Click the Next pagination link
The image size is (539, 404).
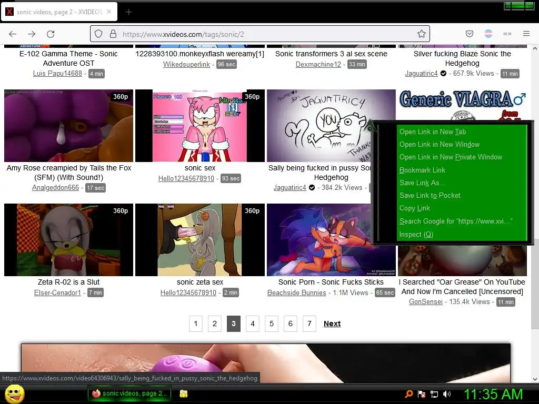click(x=332, y=324)
